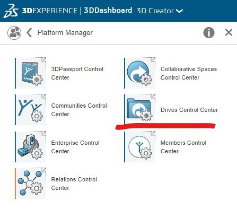The width and height of the screenshot is (237, 209).
Task: Open the Enterprise Control Center icon
Action: [31, 147]
